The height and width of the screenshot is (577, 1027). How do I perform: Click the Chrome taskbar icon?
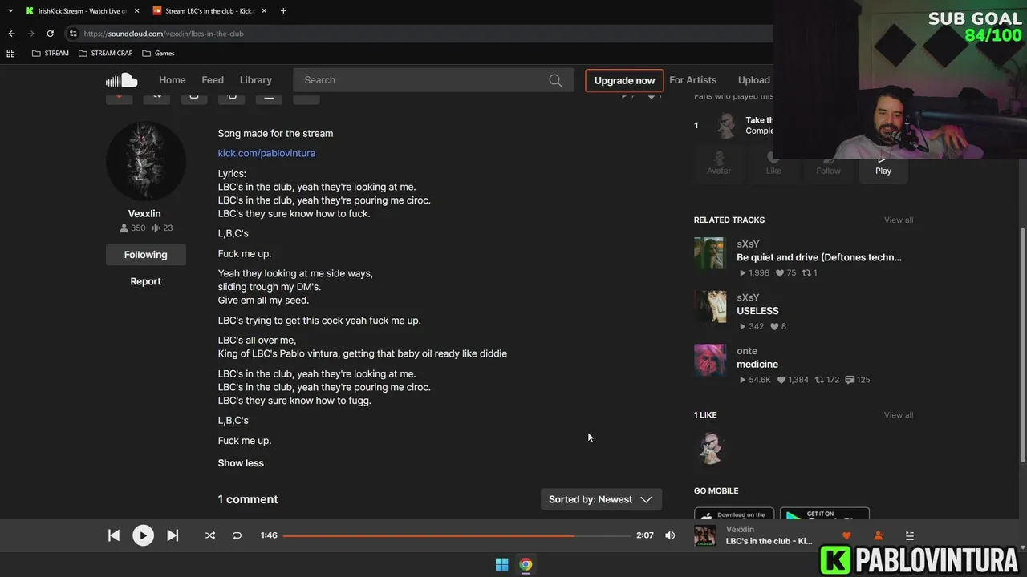(526, 564)
